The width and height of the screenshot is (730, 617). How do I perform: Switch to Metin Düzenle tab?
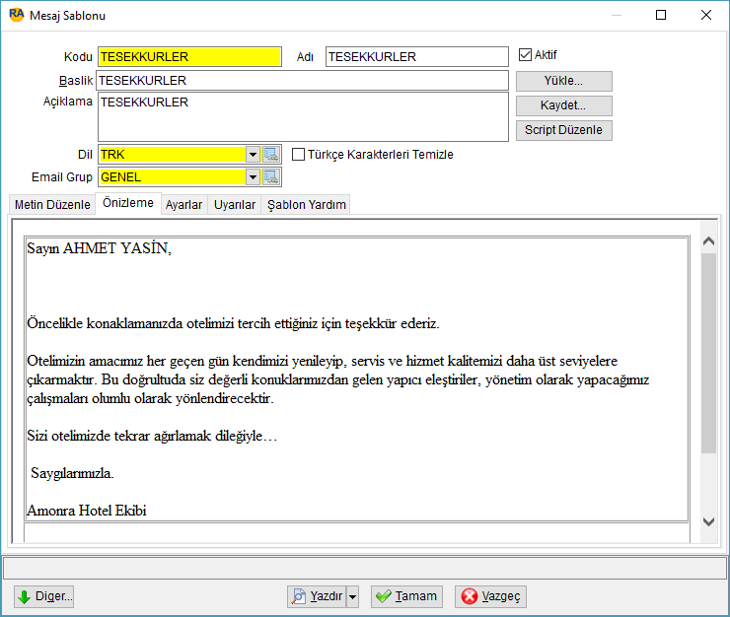(52, 205)
